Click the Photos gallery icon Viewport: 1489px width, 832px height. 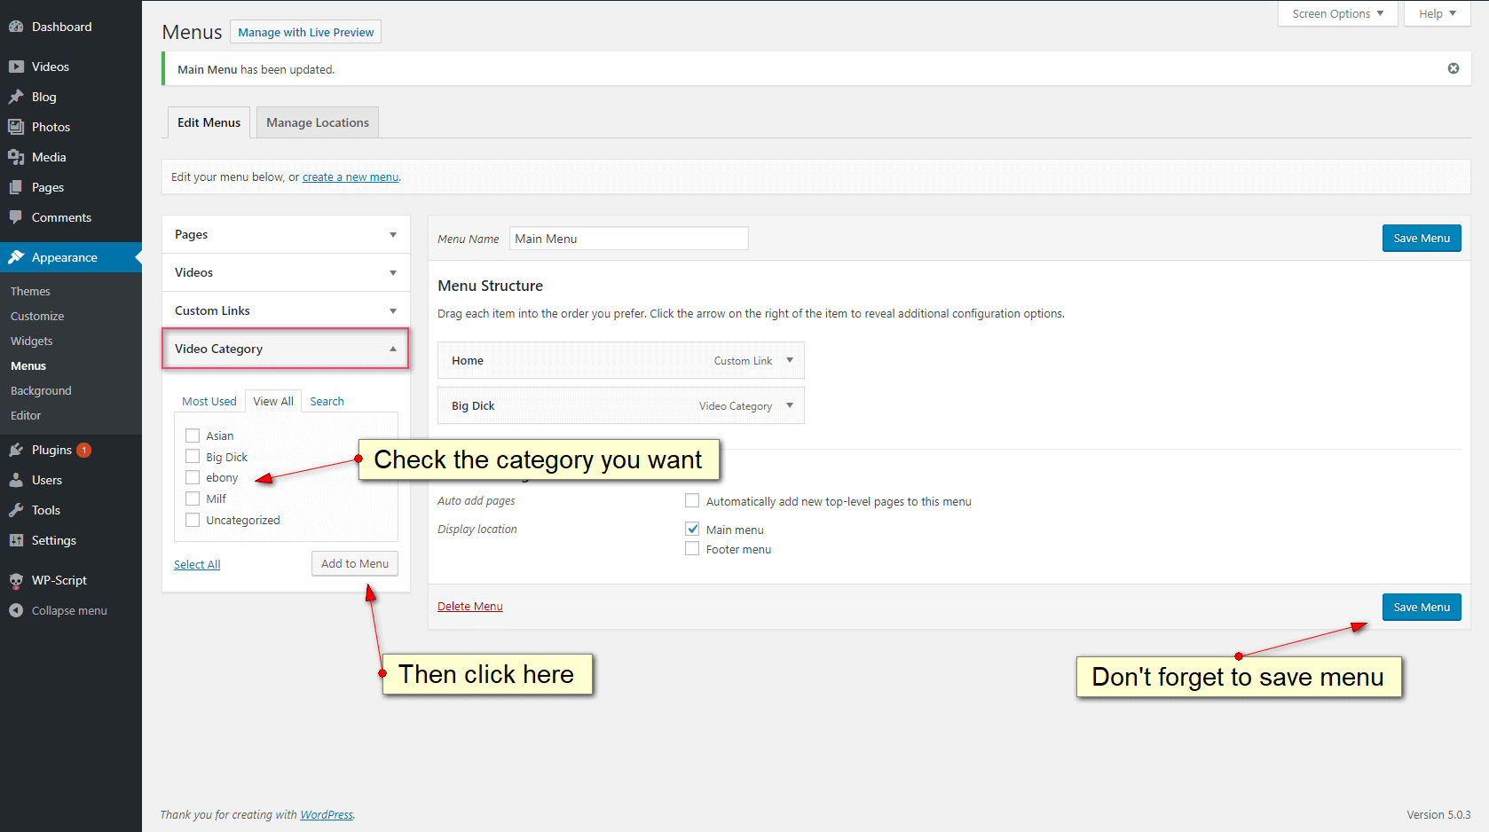(x=16, y=127)
